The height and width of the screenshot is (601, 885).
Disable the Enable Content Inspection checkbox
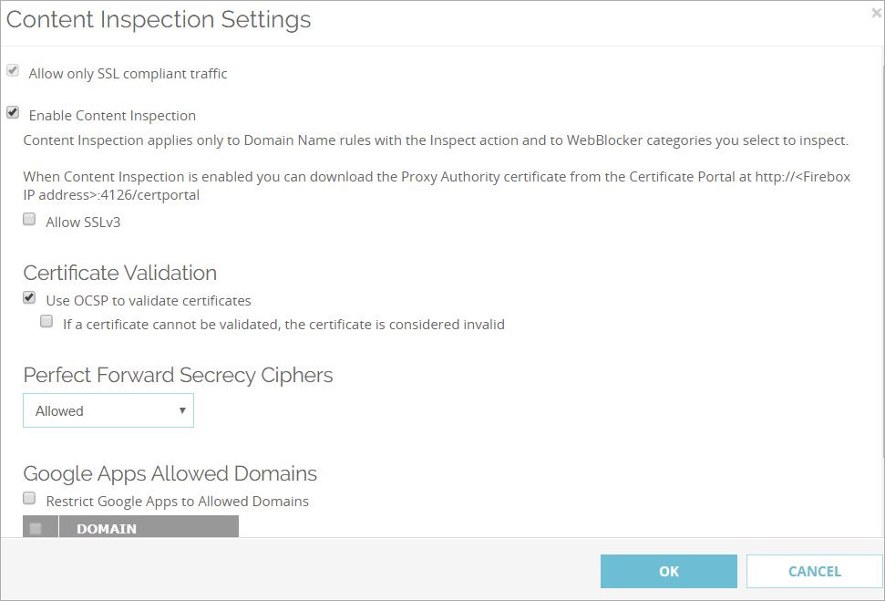click(x=13, y=113)
